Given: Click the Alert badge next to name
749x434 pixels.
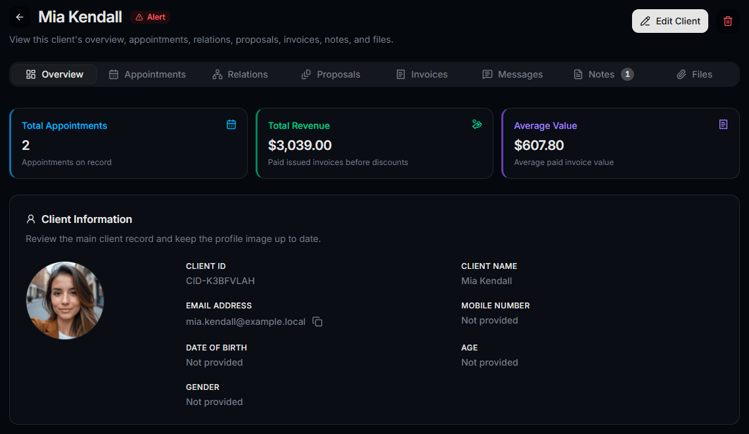Looking at the screenshot, I should (150, 17).
